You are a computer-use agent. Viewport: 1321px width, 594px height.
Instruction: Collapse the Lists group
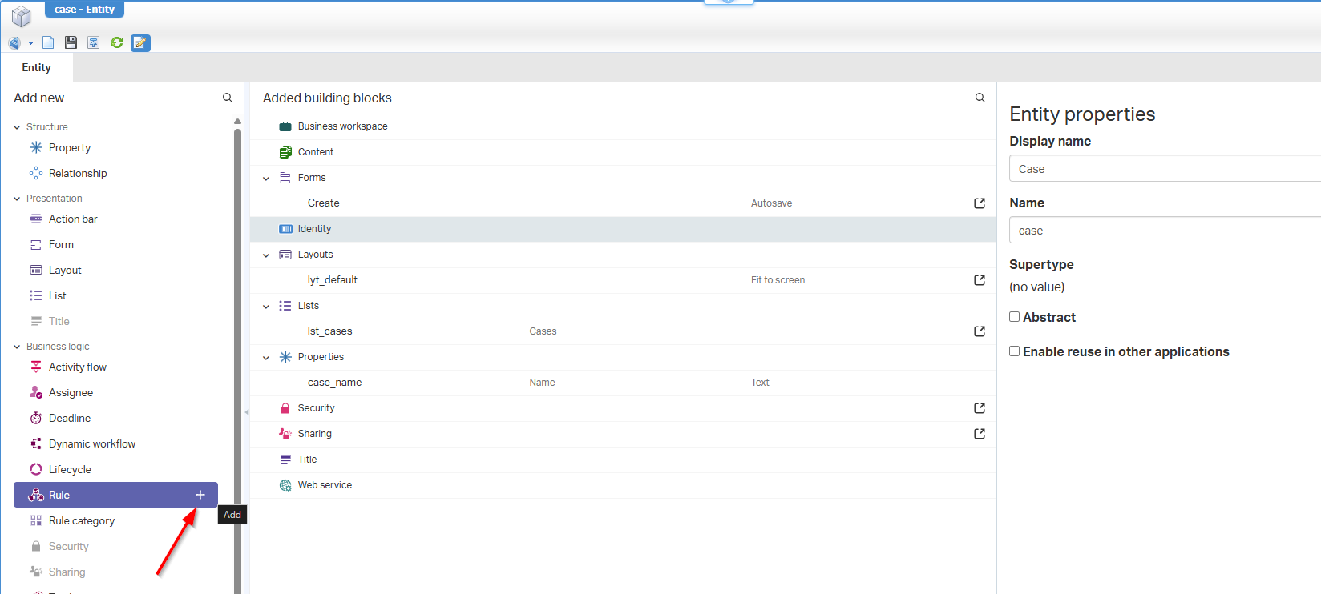coord(266,307)
